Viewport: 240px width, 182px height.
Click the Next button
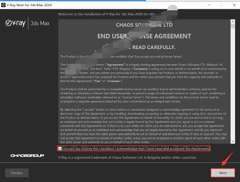pos(223,173)
